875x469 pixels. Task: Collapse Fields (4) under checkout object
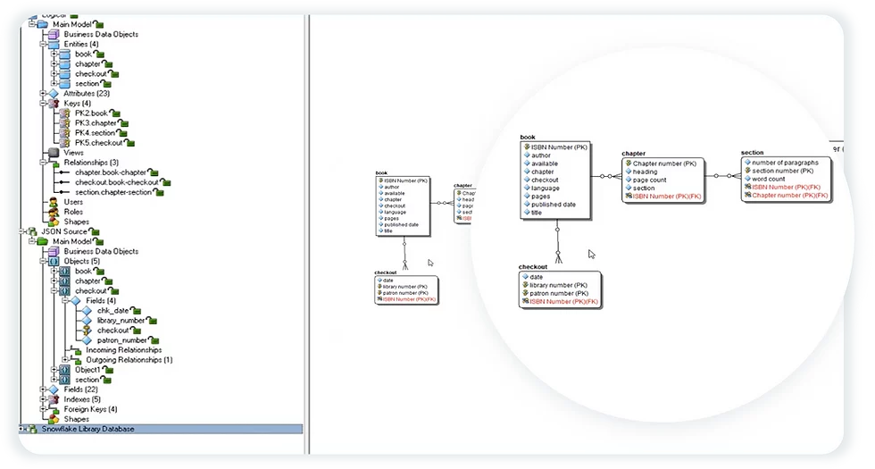click(65, 300)
